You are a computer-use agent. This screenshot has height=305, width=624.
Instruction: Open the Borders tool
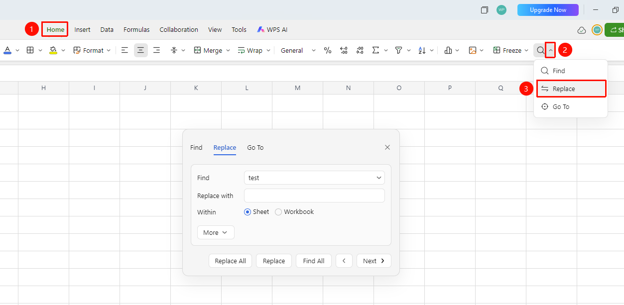[30, 50]
